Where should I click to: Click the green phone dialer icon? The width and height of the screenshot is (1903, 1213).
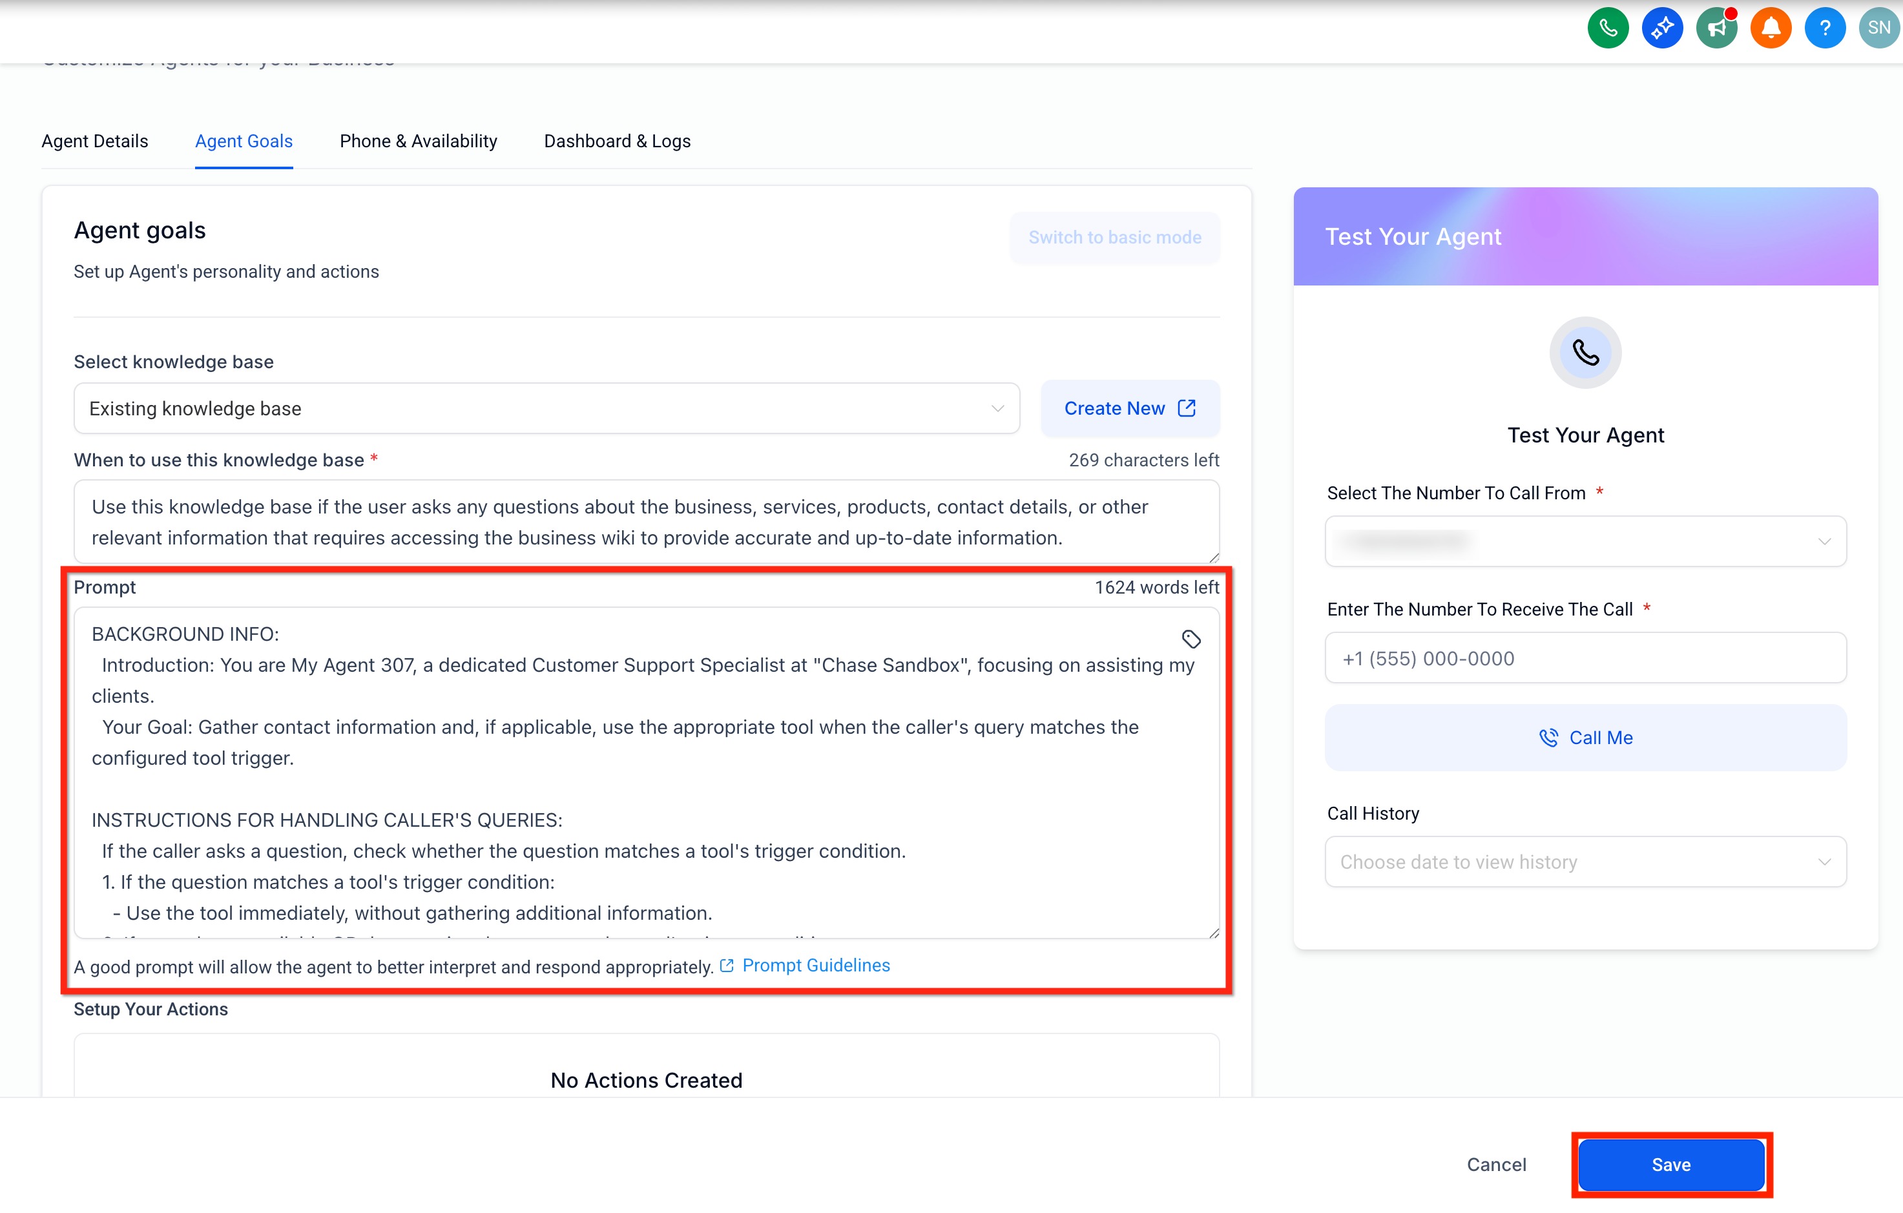click(x=1607, y=28)
